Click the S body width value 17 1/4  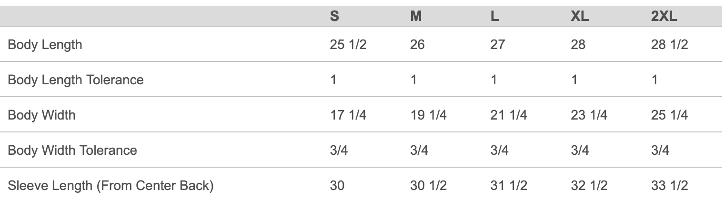[348, 115]
